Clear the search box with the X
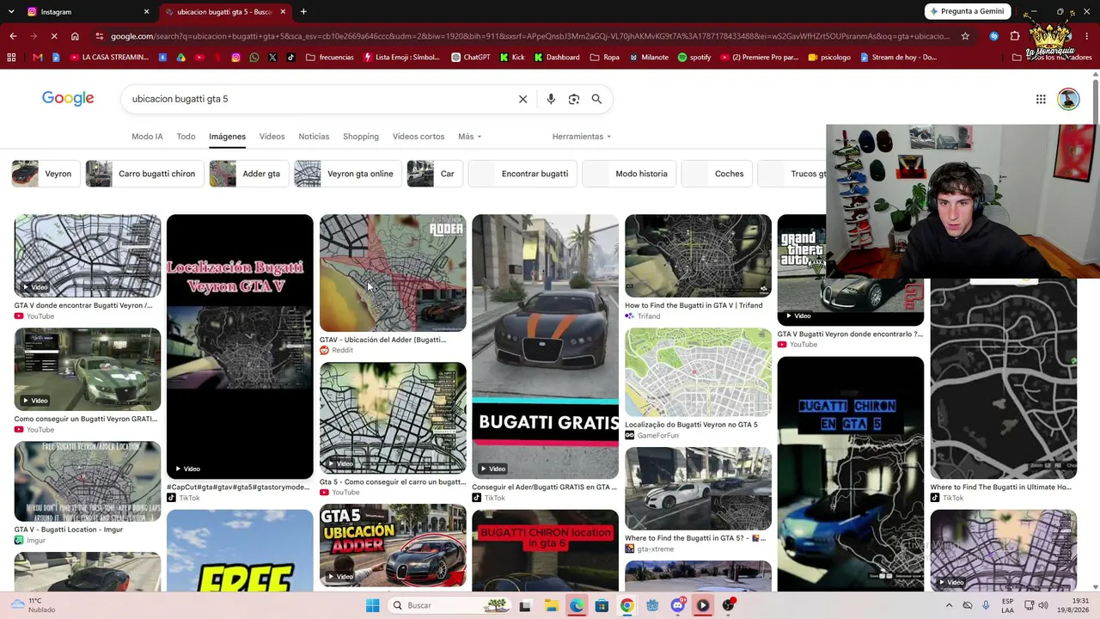This screenshot has height=619, width=1100. coord(522,99)
